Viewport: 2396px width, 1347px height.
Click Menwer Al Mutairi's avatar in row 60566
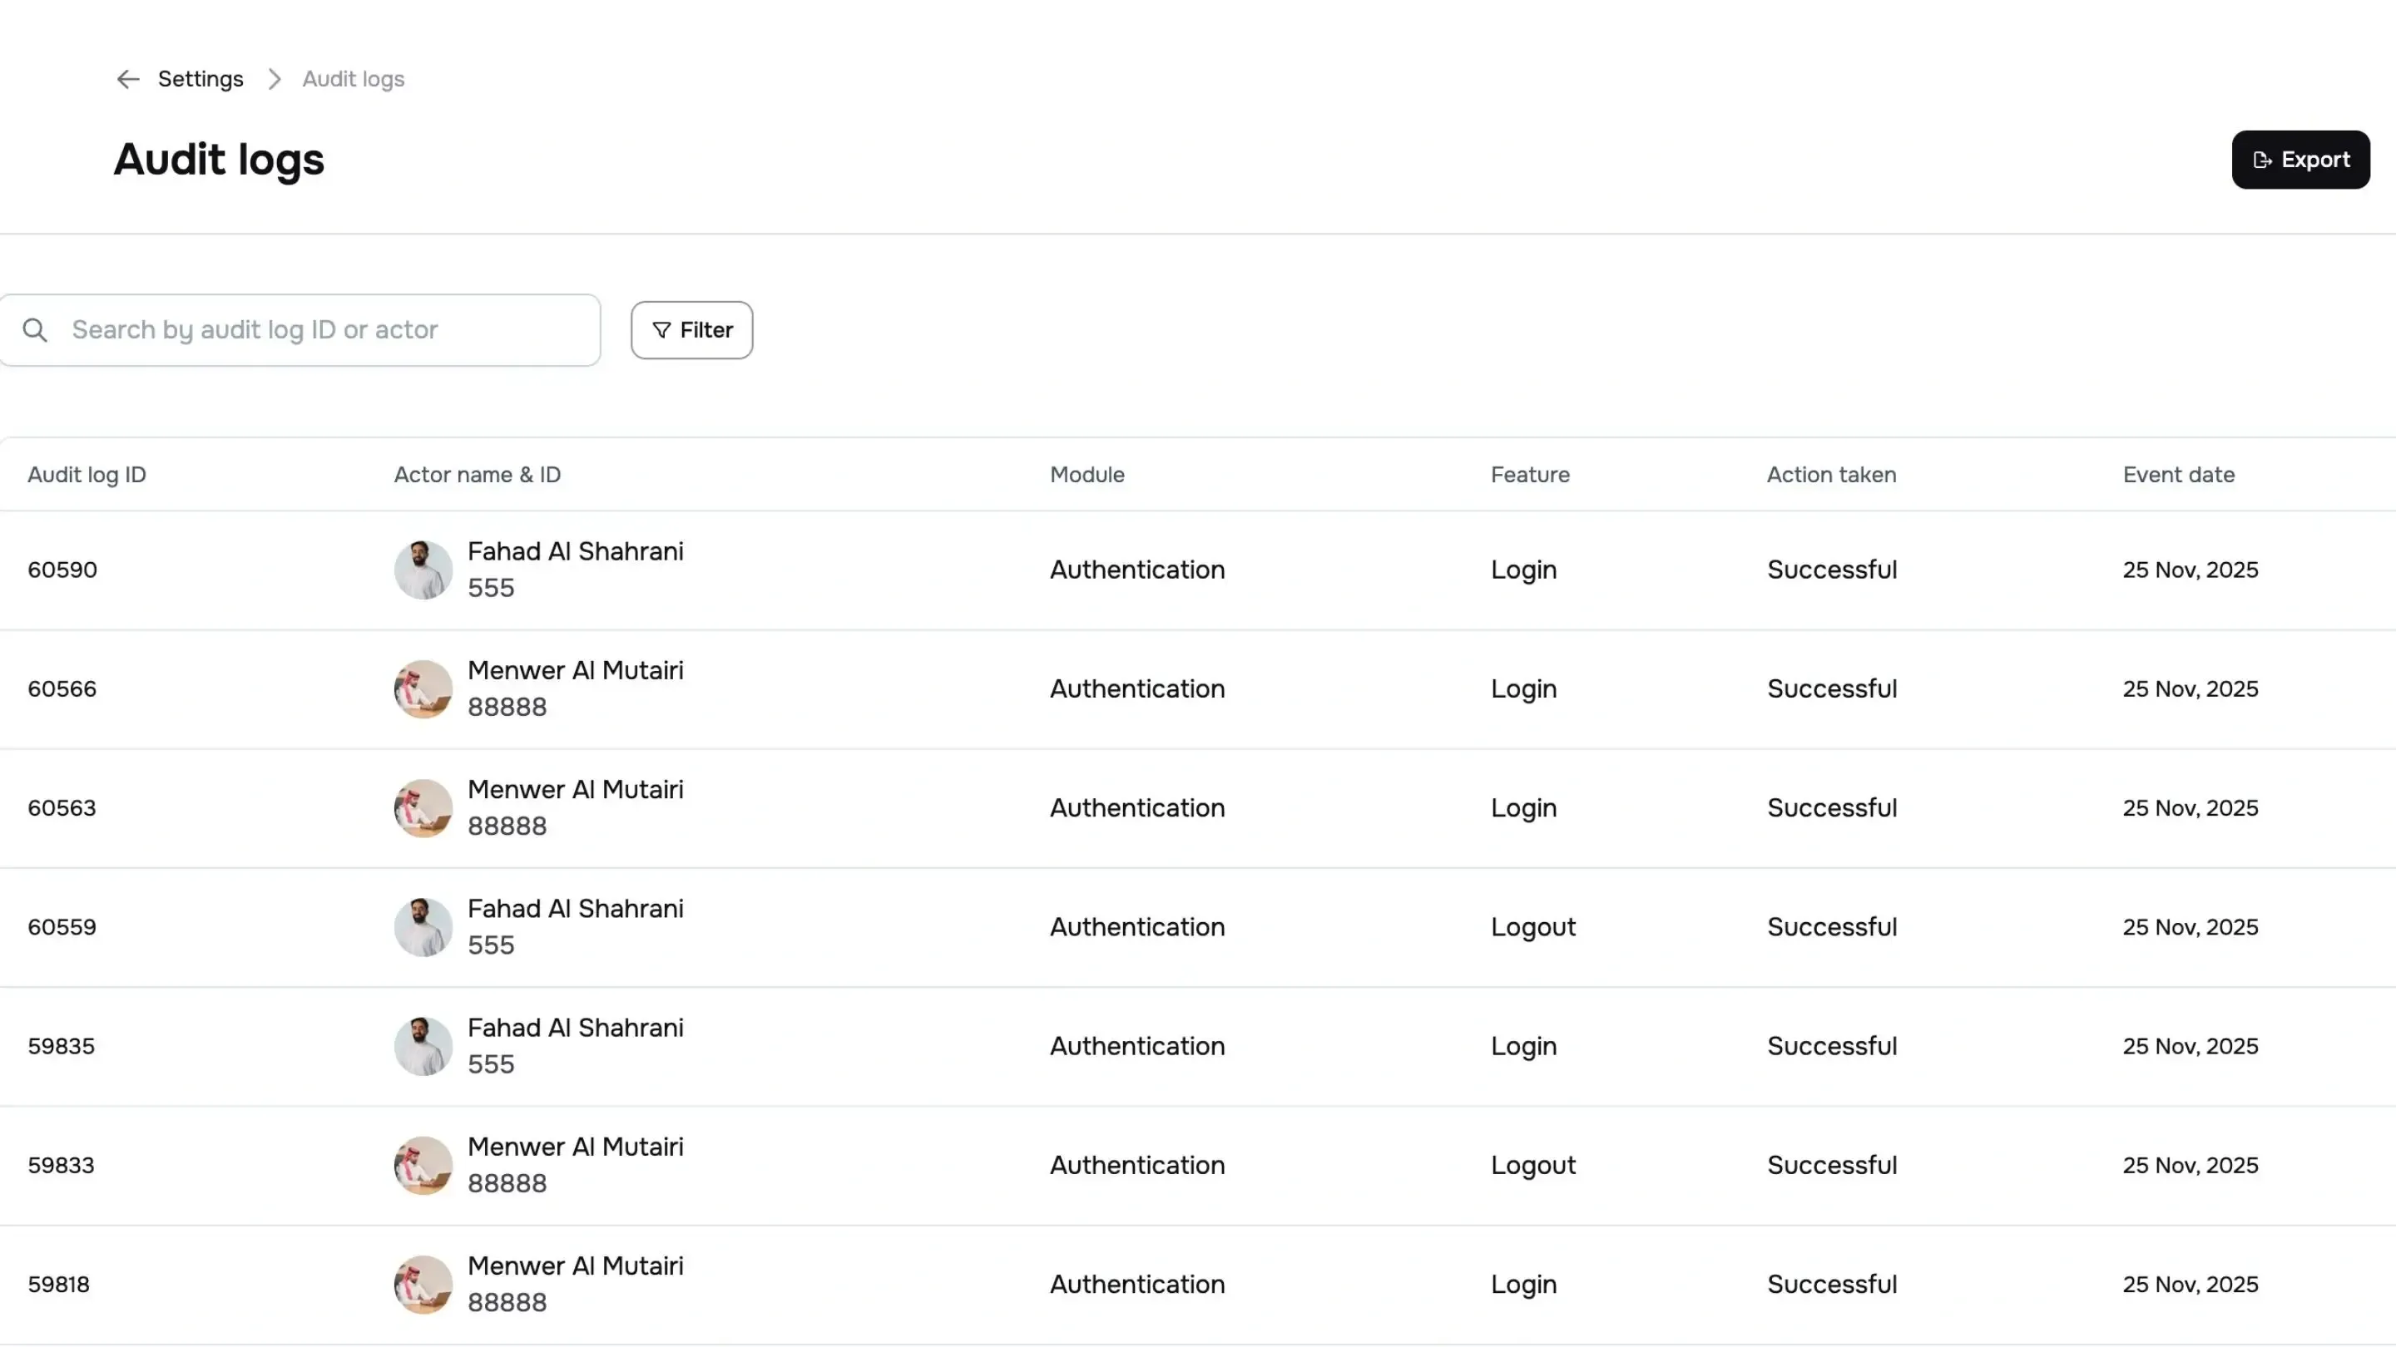pos(423,688)
